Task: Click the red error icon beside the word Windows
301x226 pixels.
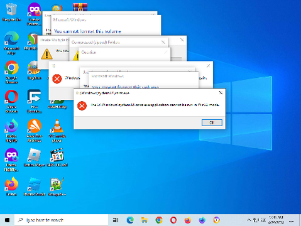Action: click(57, 78)
